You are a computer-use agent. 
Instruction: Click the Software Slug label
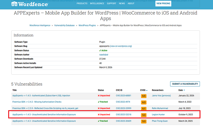click(21, 46)
